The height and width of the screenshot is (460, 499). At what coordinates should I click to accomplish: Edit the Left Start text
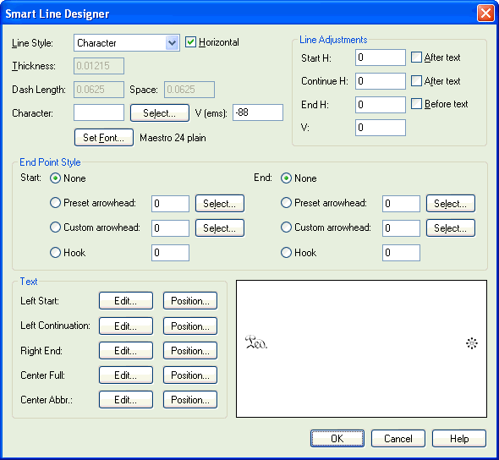(x=126, y=301)
